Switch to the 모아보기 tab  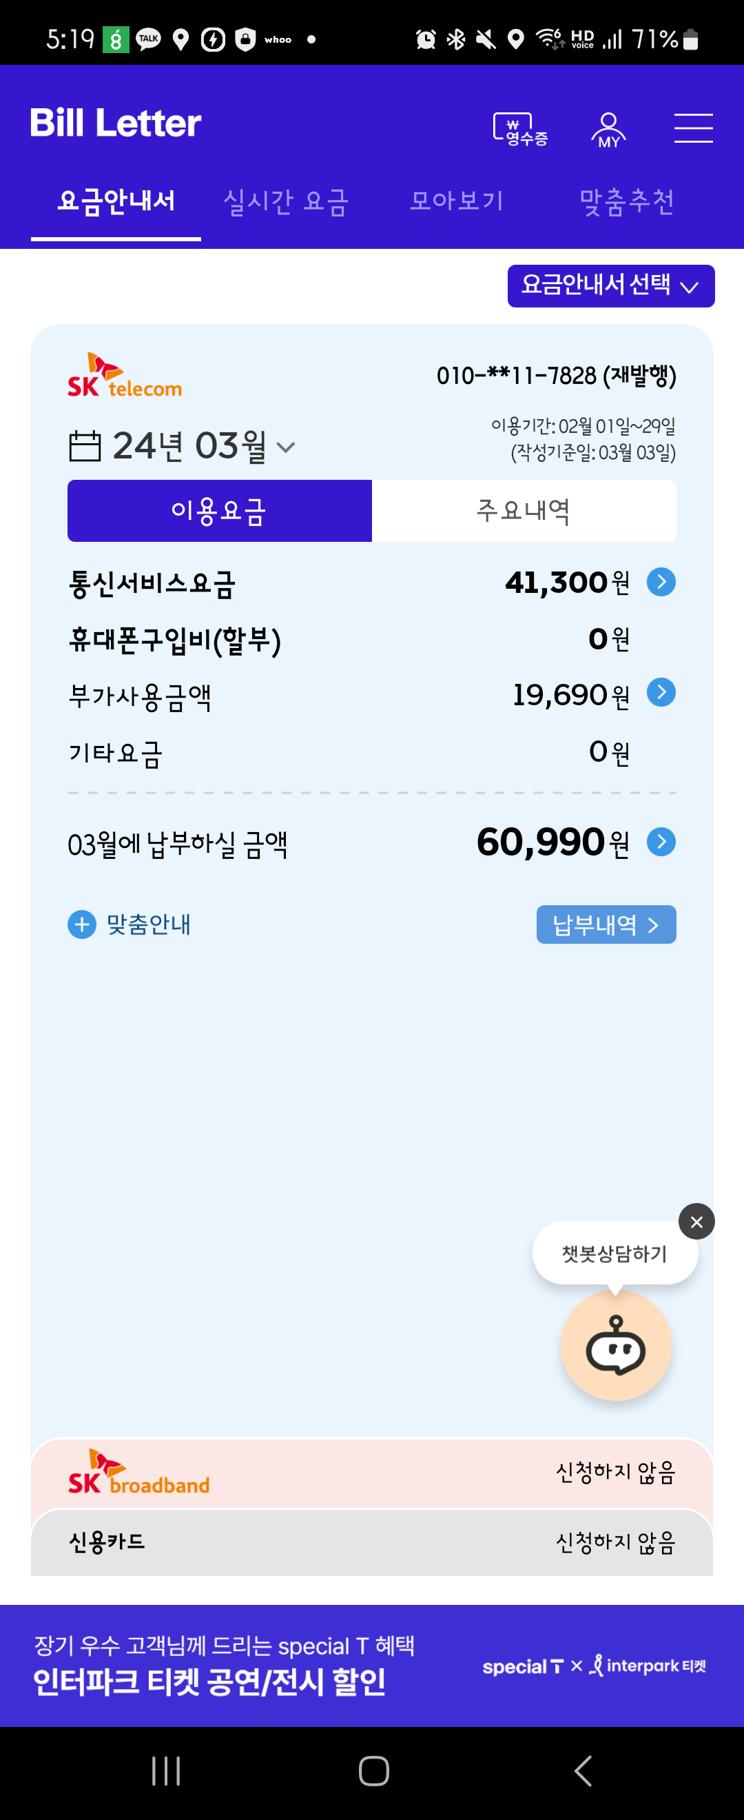coord(457,202)
